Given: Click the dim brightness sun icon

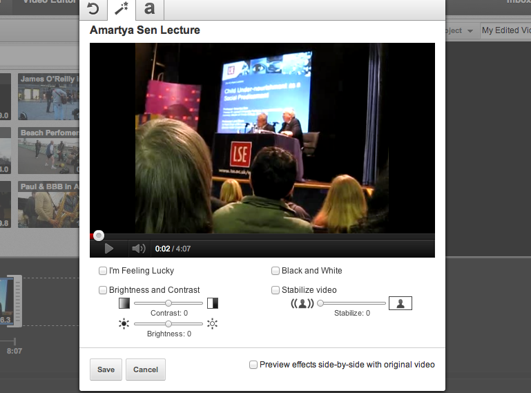Looking at the screenshot, I should [x=124, y=323].
